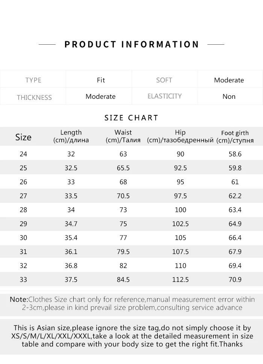Click the THICKNESS label cell

pyautogui.click(x=34, y=97)
